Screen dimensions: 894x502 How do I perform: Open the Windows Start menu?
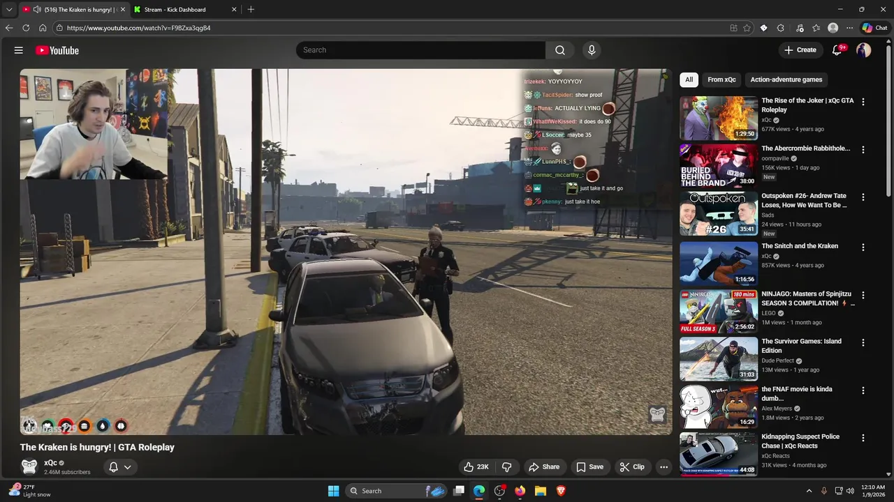click(x=333, y=491)
